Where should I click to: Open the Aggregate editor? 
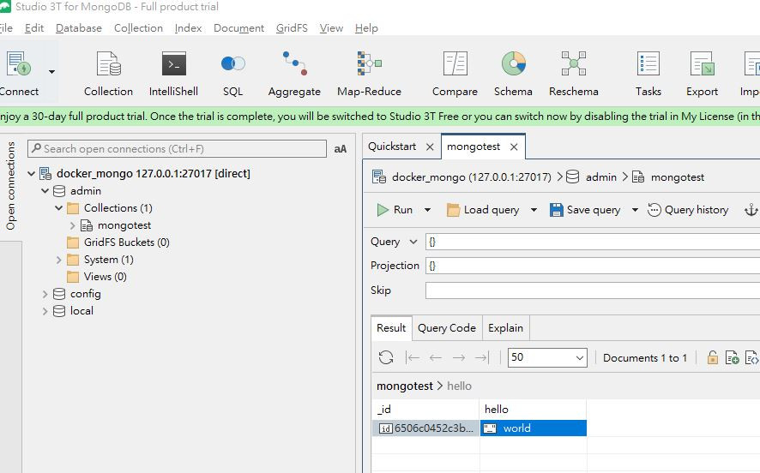(x=294, y=73)
